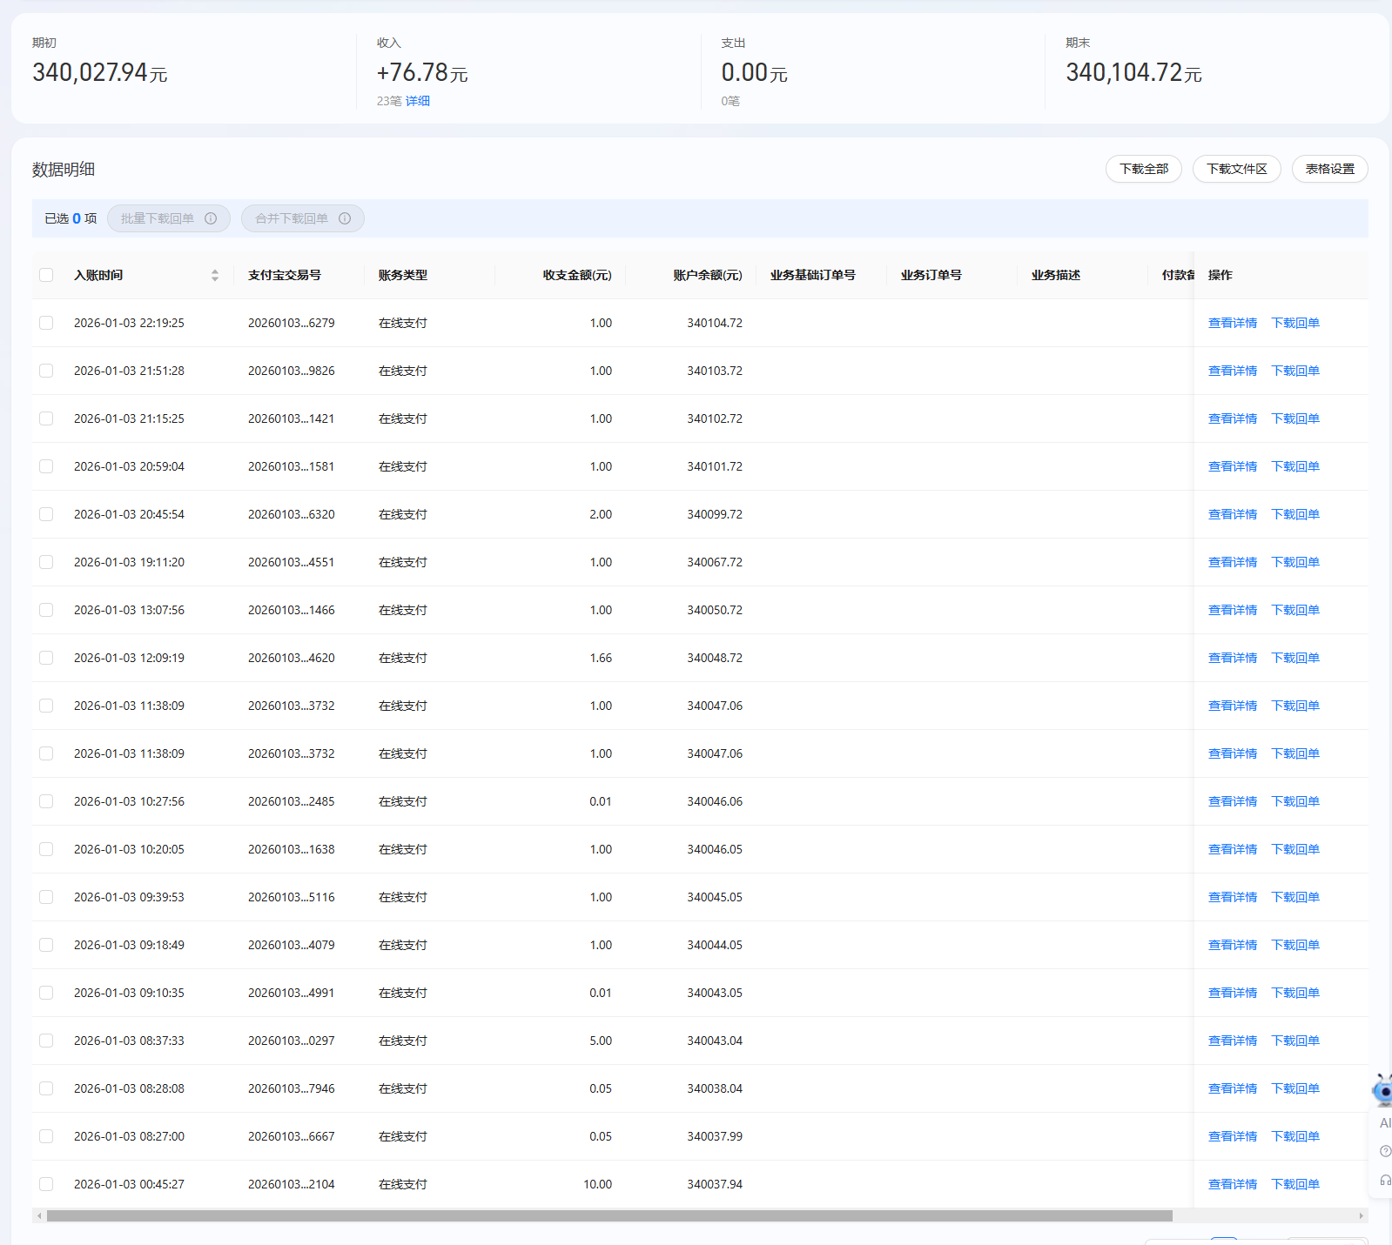1392x1245 pixels.
Task: Click the customer service headset icon
Action: (x=1385, y=1180)
